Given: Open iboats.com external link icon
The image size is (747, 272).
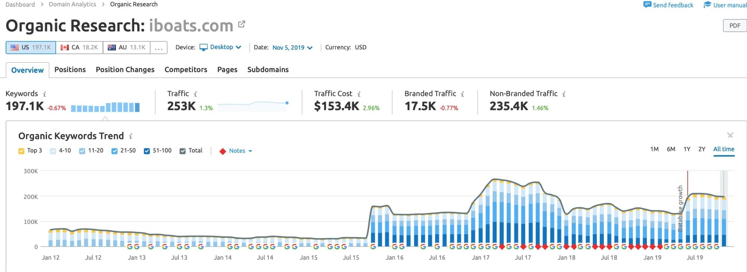Looking at the screenshot, I should click(242, 24).
